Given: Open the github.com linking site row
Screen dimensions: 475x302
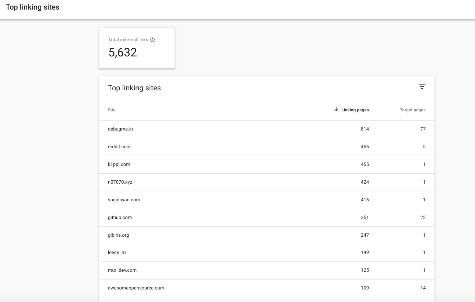Looking at the screenshot, I should coord(120,218).
